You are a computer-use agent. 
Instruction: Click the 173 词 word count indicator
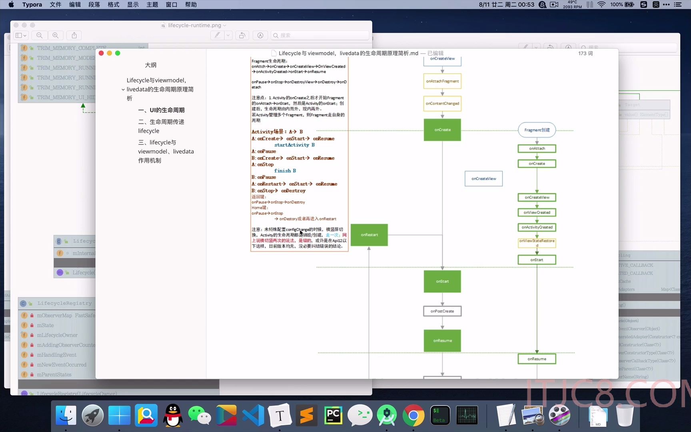click(585, 53)
